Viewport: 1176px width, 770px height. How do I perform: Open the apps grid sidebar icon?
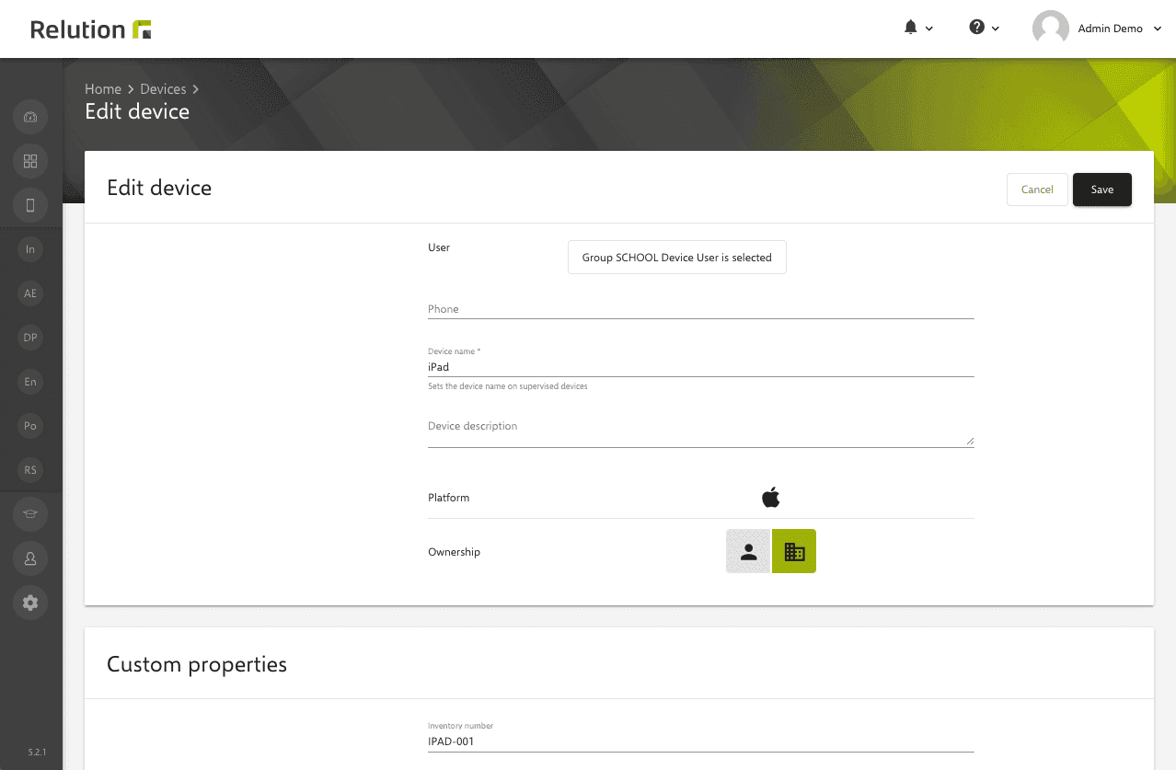(30, 161)
